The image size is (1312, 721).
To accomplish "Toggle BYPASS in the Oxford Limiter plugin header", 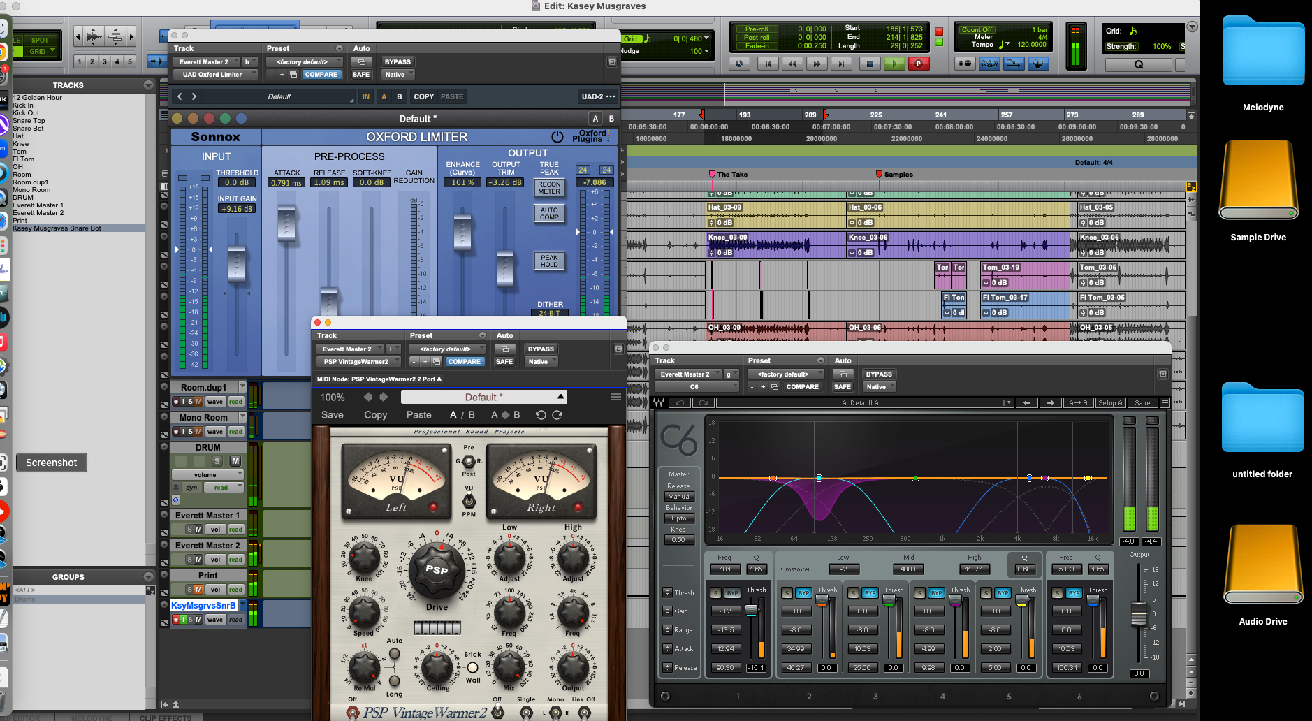I will (x=398, y=62).
